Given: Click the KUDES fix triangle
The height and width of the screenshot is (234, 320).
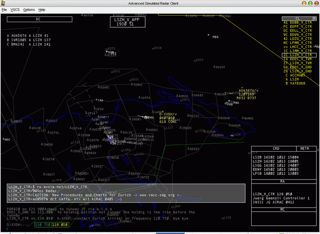Looking at the screenshot, I should 146,130.
